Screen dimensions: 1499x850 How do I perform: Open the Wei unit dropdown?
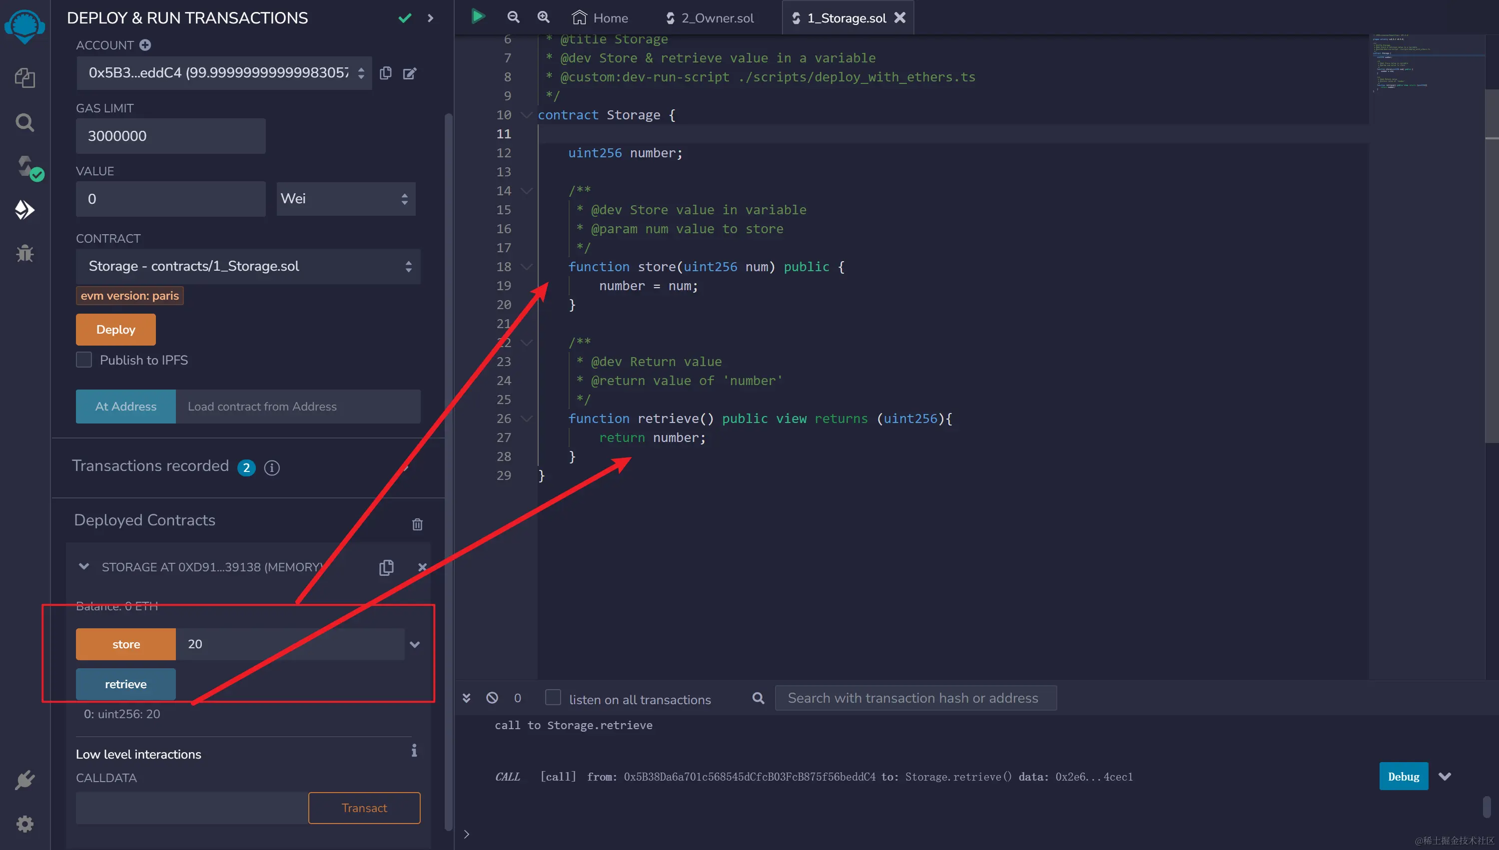point(346,198)
